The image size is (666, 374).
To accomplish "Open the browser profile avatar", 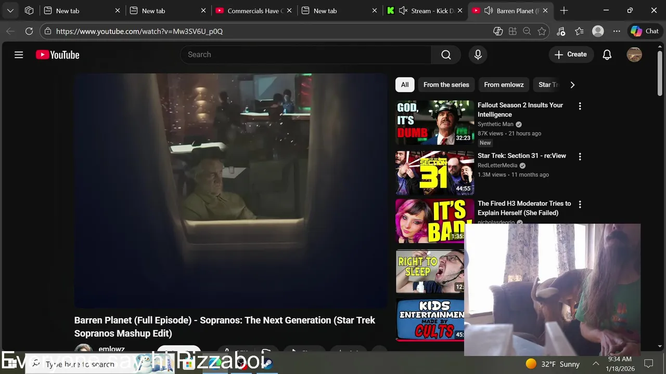I will pyautogui.click(x=598, y=31).
